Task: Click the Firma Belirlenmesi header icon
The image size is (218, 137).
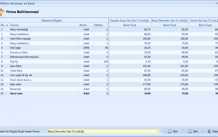Action: pyautogui.click(x=2, y=12)
